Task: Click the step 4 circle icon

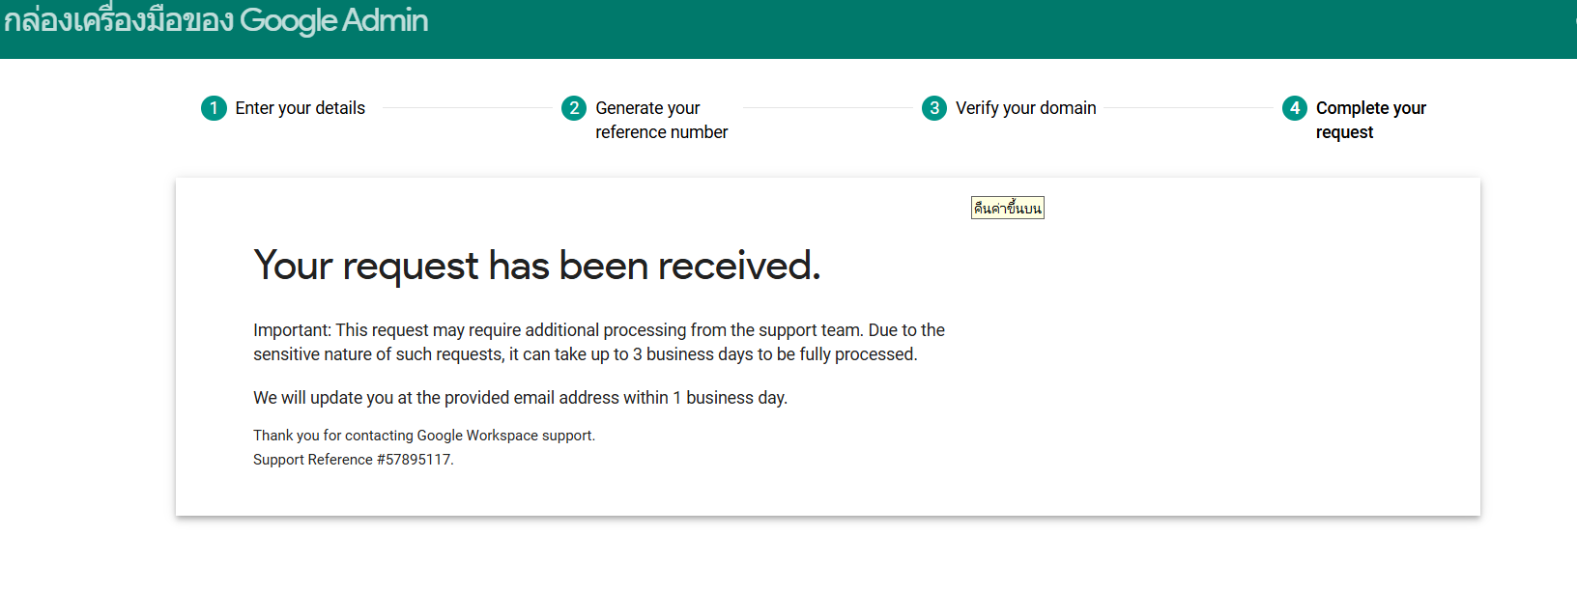Action: tap(1295, 108)
